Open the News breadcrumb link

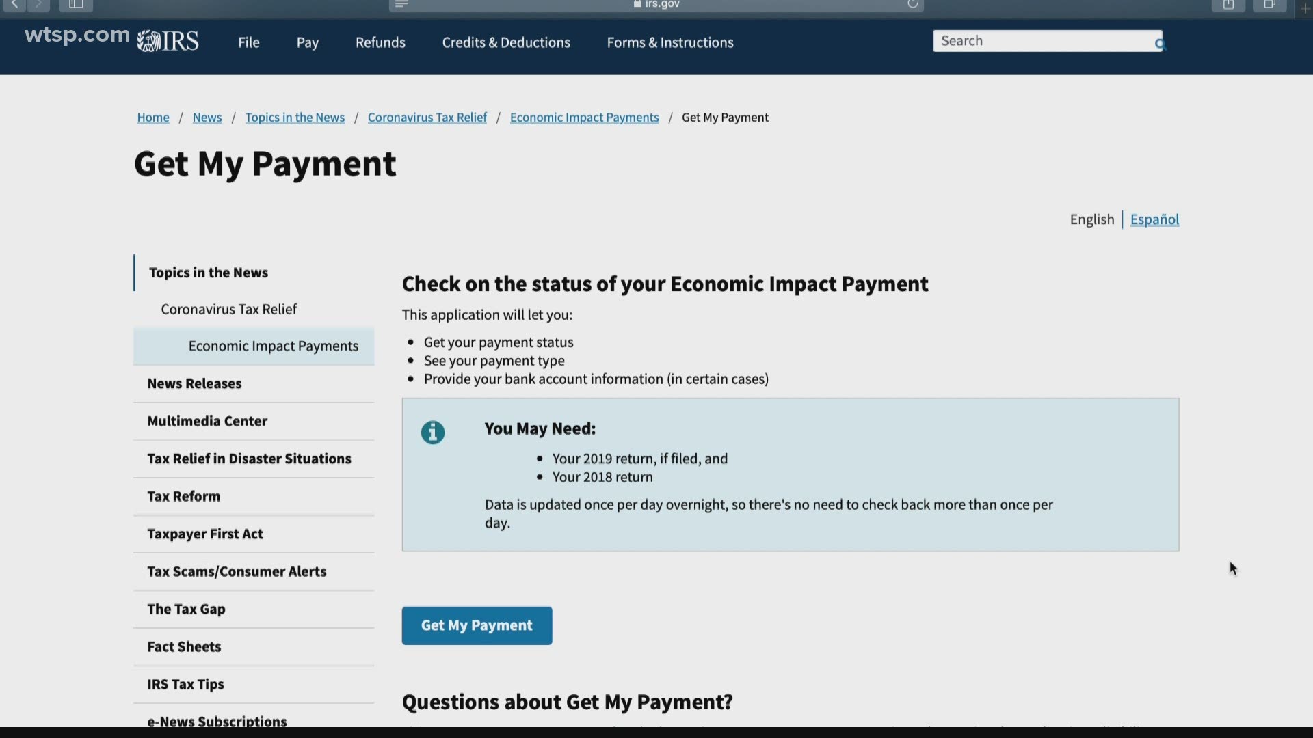207,118
